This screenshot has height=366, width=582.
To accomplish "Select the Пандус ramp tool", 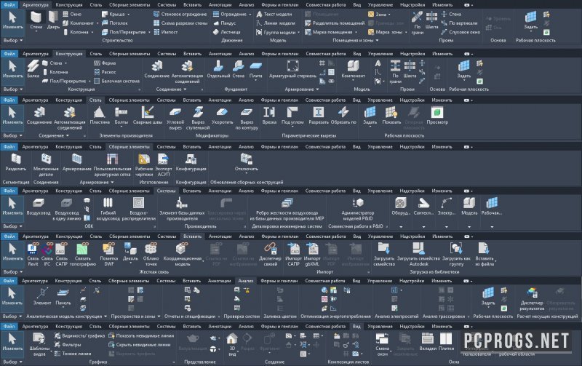I will tap(225, 23).
